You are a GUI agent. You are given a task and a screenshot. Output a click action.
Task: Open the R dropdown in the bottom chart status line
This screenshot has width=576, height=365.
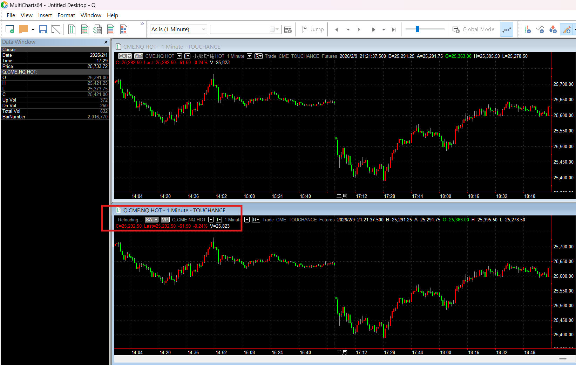click(x=256, y=220)
